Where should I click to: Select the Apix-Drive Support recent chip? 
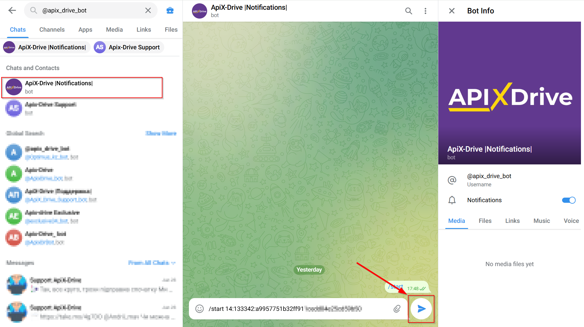(129, 47)
